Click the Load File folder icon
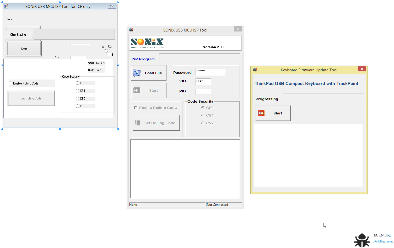Viewport: 394px width, 248px height. pyautogui.click(x=137, y=73)
